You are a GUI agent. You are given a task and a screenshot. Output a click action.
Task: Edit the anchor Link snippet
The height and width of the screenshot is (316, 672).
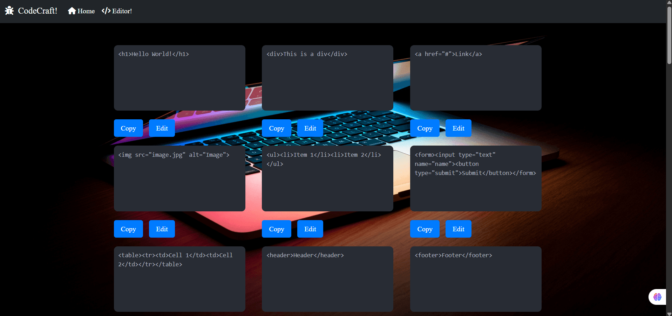point(459,128)
